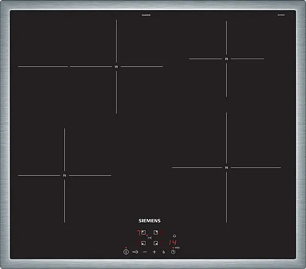
Task: Tap the red power level 7 display
Action: coord(139,233)
